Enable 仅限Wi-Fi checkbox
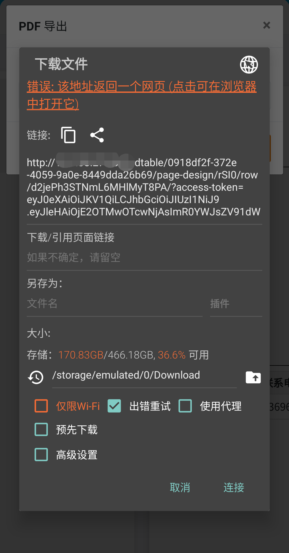Image resolution: width=289 pixels, height=553 pixels. coord(41,406)
